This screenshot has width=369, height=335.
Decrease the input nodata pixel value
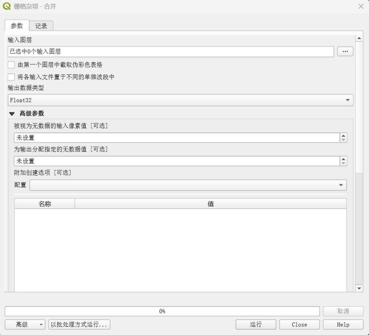pyautogui.click(x=344, y=140)
